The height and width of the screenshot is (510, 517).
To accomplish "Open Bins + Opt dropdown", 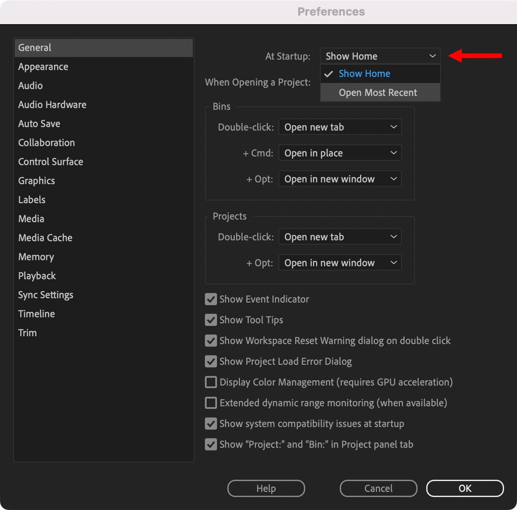I will [340, 179].
